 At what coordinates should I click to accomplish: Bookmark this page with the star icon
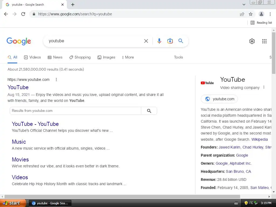point(251,14)
